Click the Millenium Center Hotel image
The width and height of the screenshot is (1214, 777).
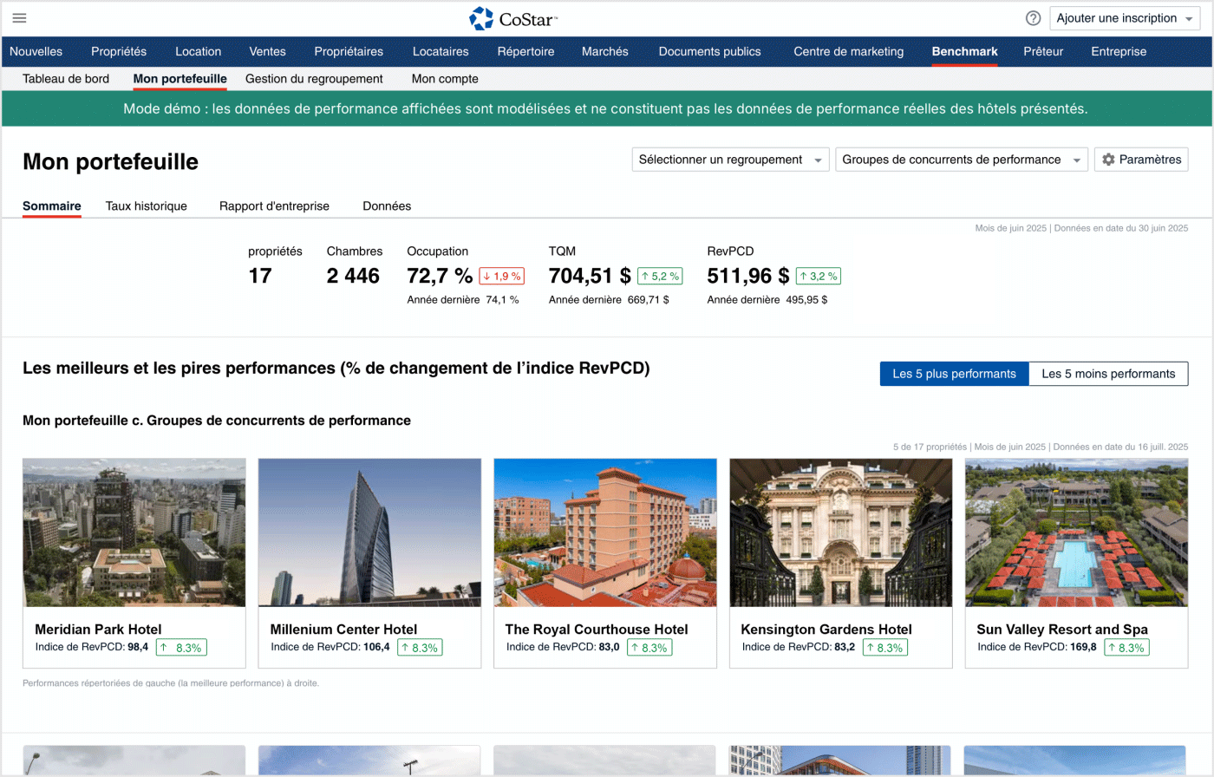(x=369, y=532)
